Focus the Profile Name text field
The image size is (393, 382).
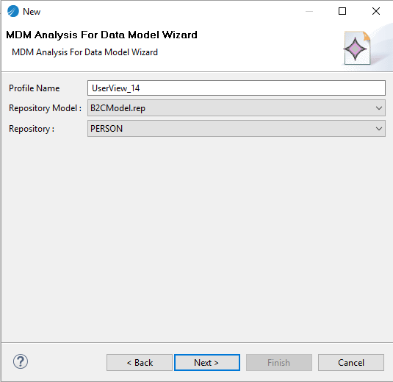point(237,88)
